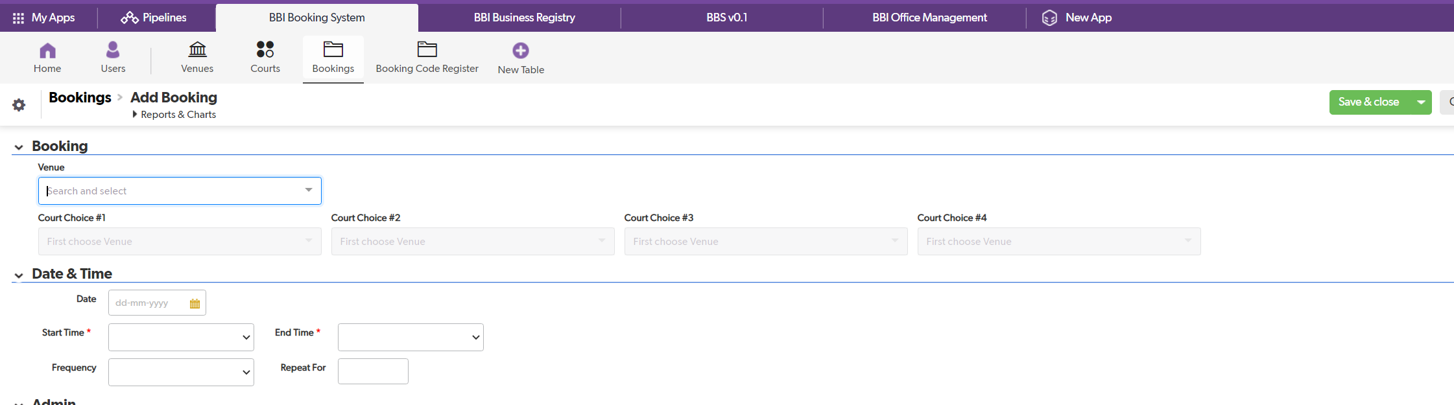Viewport: 1454px width, 405px height.
Task: Click the My Apps label
Action: coord(53,17)
